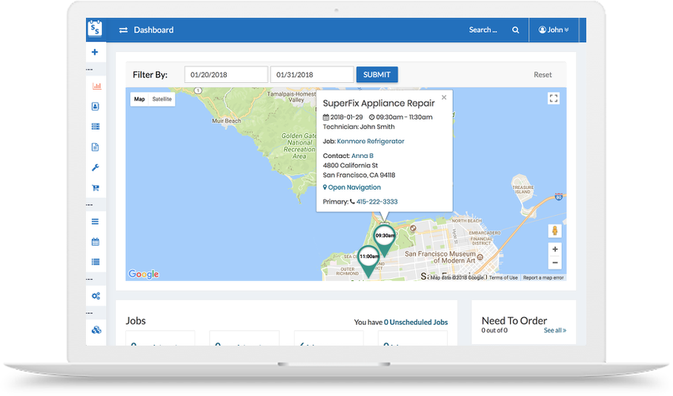The width and height of the screenshot is (673, 396).
Task: Open the document page sidebar icon
Action: point(96,147)
